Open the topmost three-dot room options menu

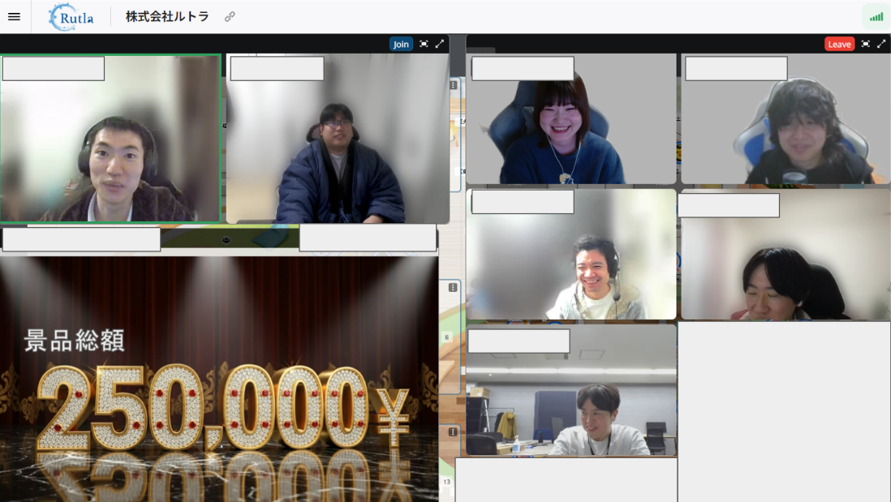(x=453, y=85)
